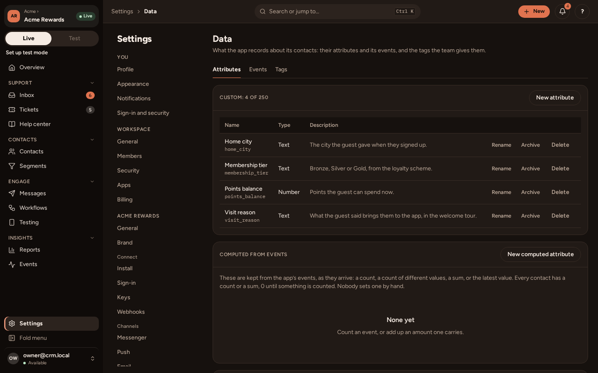Image resolution: width=598 pixels, height=373 pixels.
Task: Switch to Live mode
Action: tap(28, 39)
